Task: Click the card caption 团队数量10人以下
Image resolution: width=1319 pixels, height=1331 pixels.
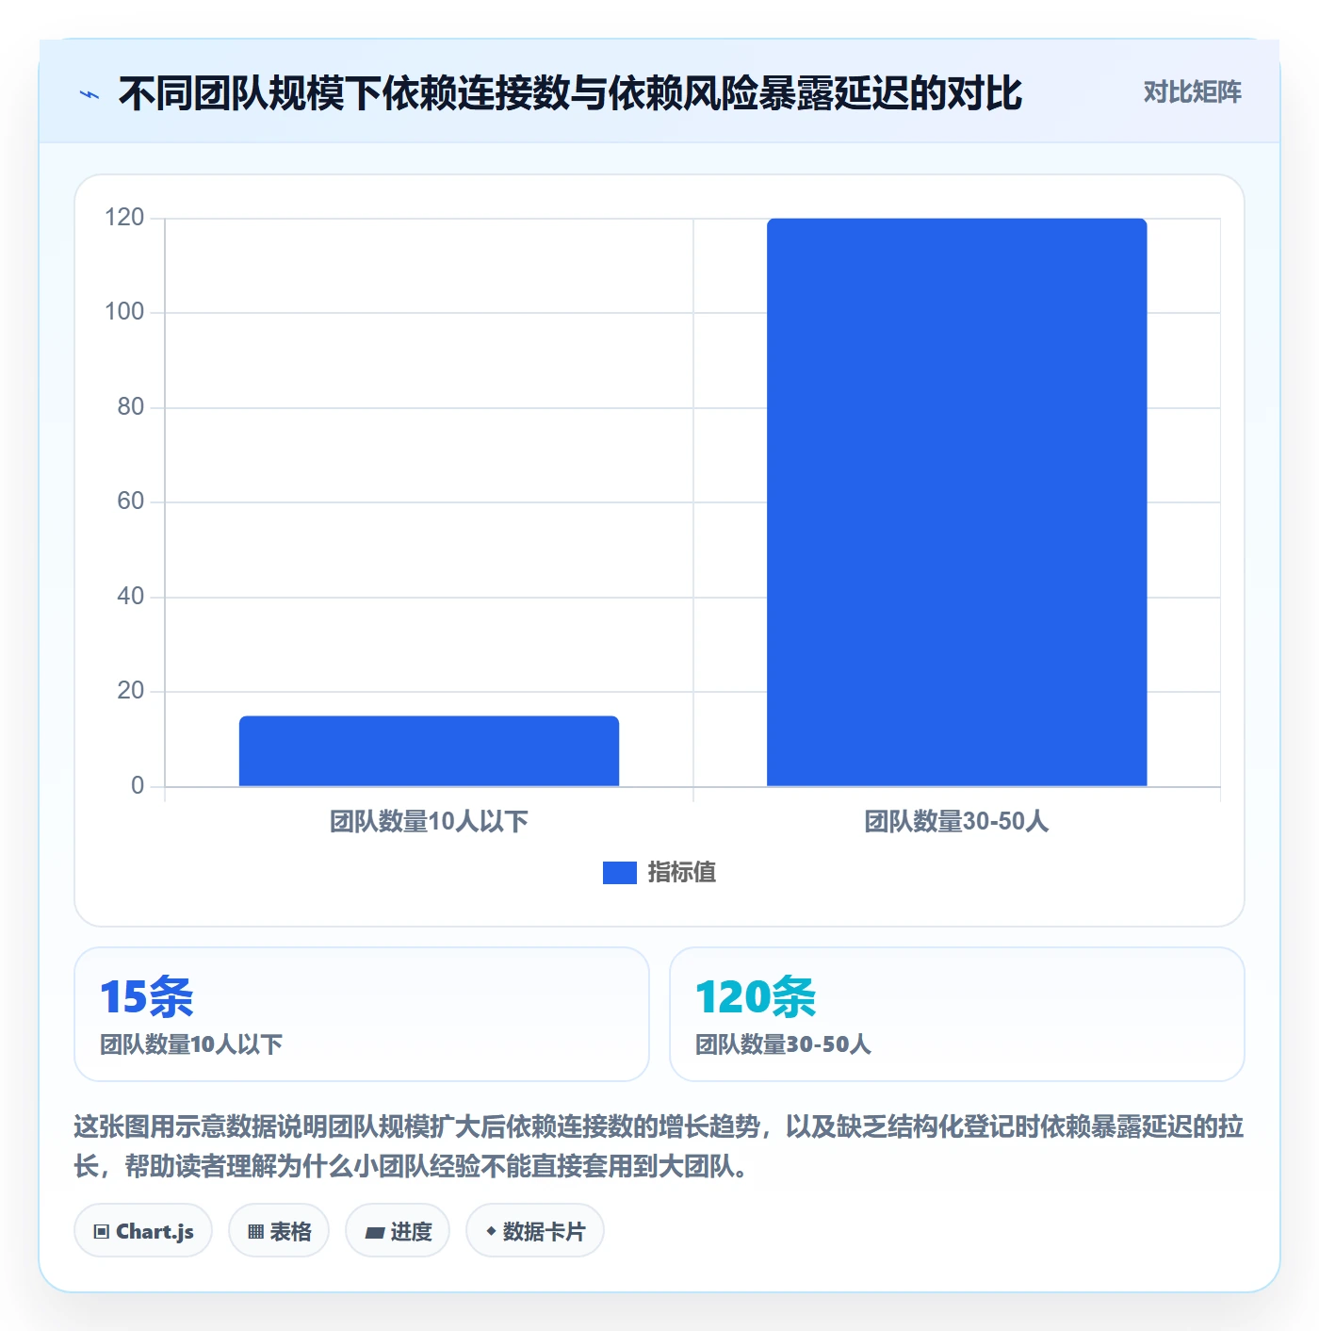Action: tap(191, 1044)
